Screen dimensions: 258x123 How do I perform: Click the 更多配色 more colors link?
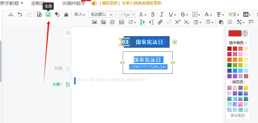(x=238, y=116)
